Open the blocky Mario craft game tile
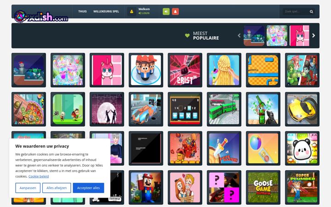Viewport: 331px width, 207px height. point(146,187)
